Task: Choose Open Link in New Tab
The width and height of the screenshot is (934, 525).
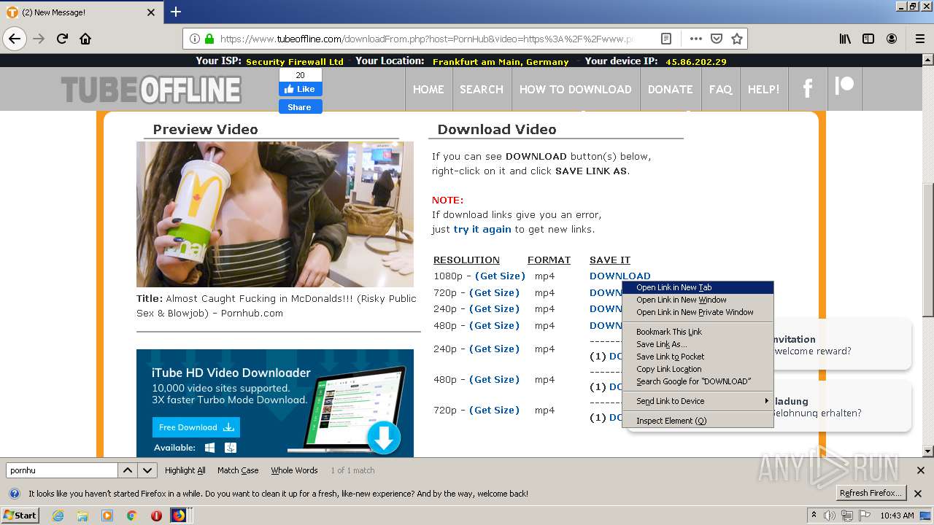Action: 698,287
